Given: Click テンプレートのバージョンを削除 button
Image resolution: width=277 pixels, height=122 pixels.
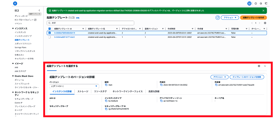Looking at the screenshot, I should click(x=247, y=77).
